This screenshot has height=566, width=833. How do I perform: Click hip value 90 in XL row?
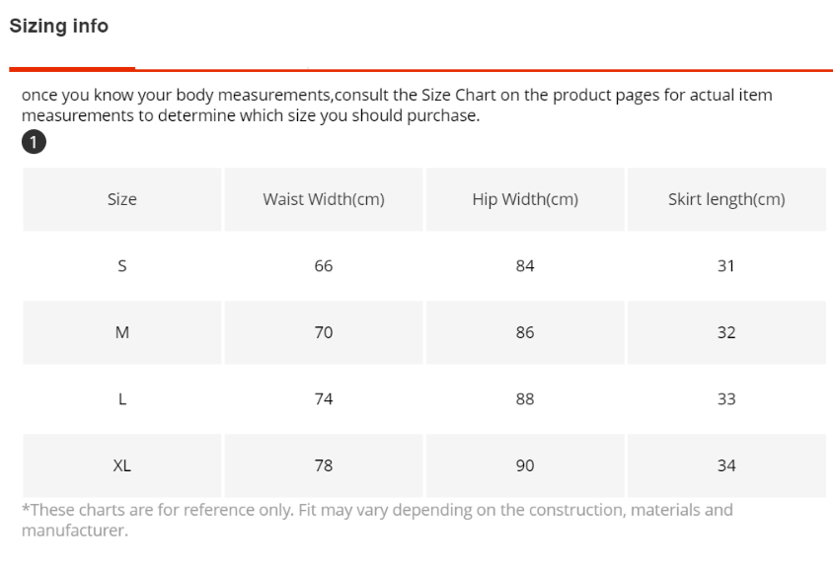pos(525,465)
